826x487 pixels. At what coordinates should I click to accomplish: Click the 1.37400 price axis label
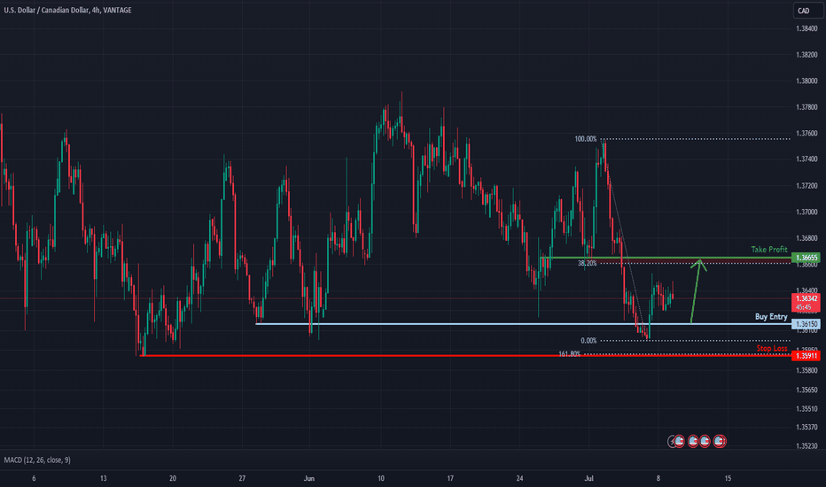(807, 159)
